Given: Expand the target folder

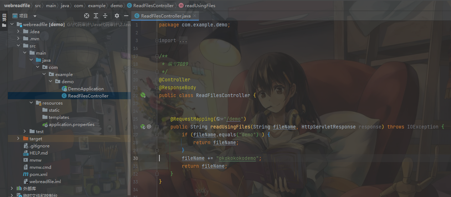Looking at the screenshot, I should (x=19, y=138).
